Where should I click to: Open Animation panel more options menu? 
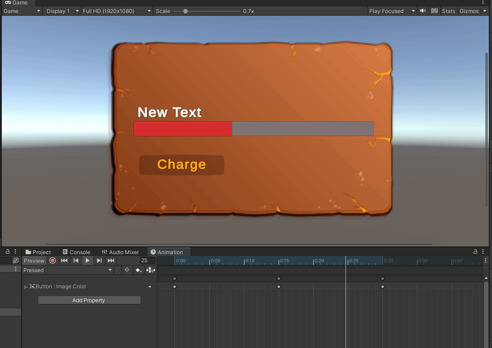click(483, 251)
